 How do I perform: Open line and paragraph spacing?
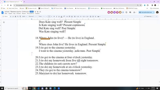click(x=78, y=16)
